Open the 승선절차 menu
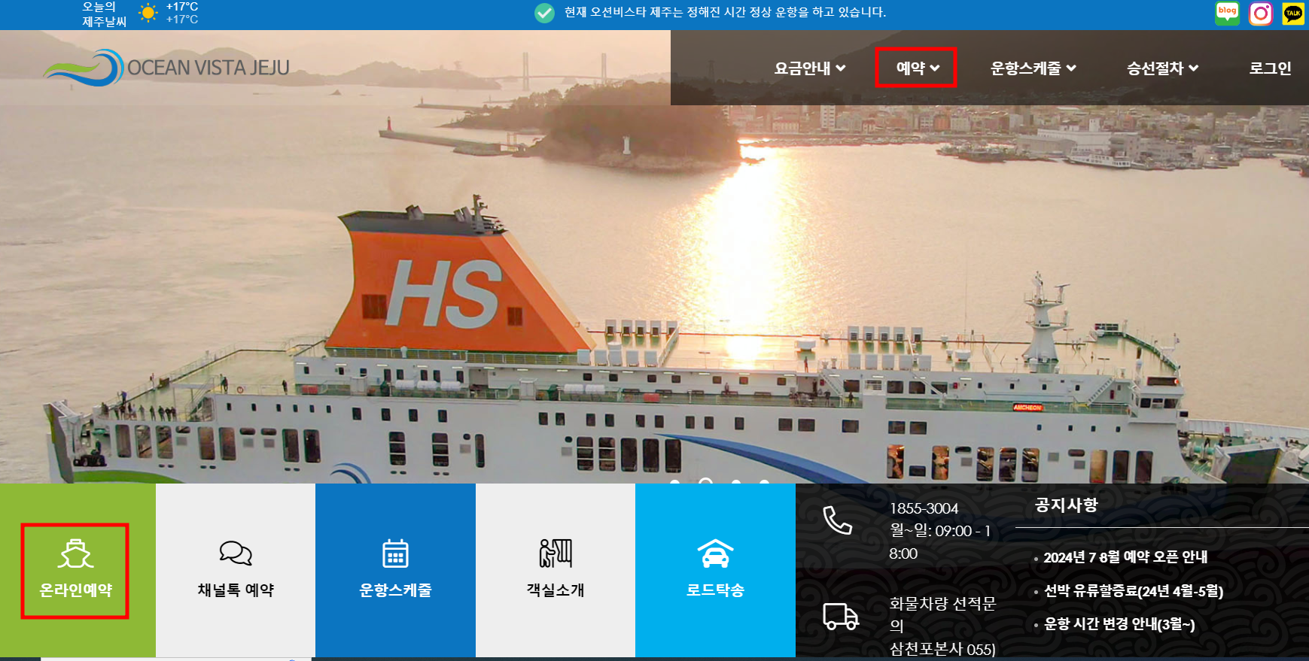 (x=1162, y=68)
